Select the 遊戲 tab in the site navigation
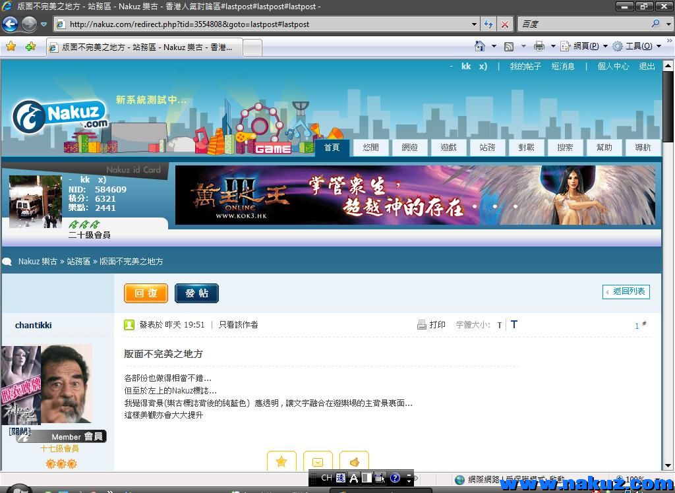Viewport: 675px width, 493px height. click(448, 148)
